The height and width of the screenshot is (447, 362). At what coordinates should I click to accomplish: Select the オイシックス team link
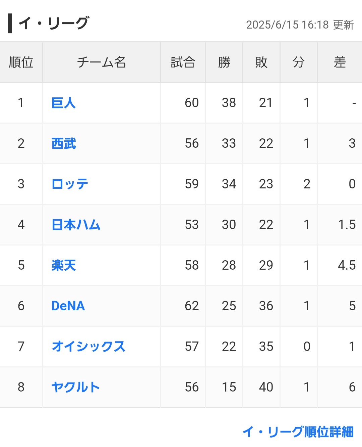tap(88, 347)
